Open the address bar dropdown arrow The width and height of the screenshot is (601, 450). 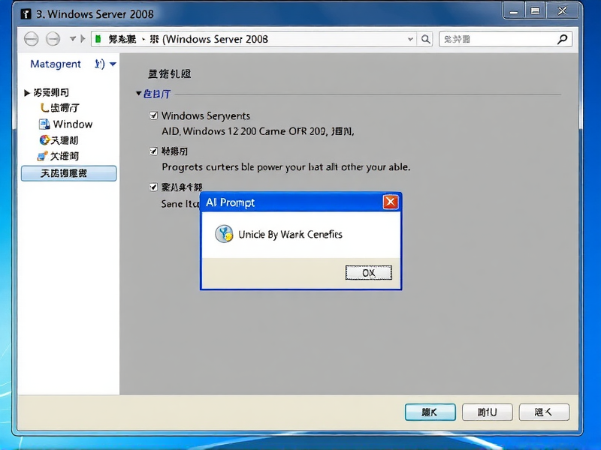click(409, 39)
